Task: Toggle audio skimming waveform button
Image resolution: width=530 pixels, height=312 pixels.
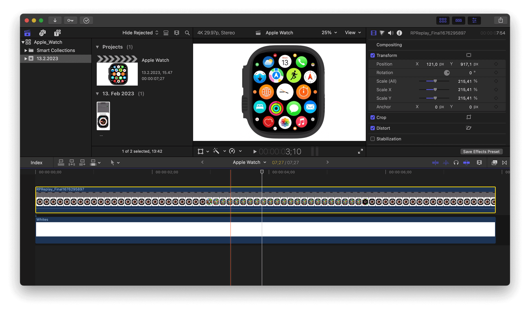Action: (446, 163)
